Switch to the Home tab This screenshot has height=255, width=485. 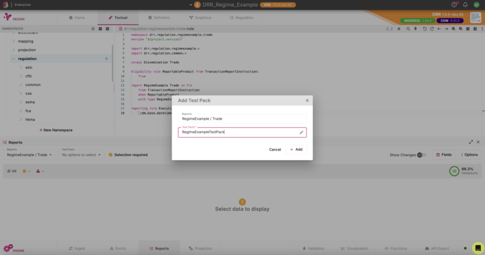point(77,17)
